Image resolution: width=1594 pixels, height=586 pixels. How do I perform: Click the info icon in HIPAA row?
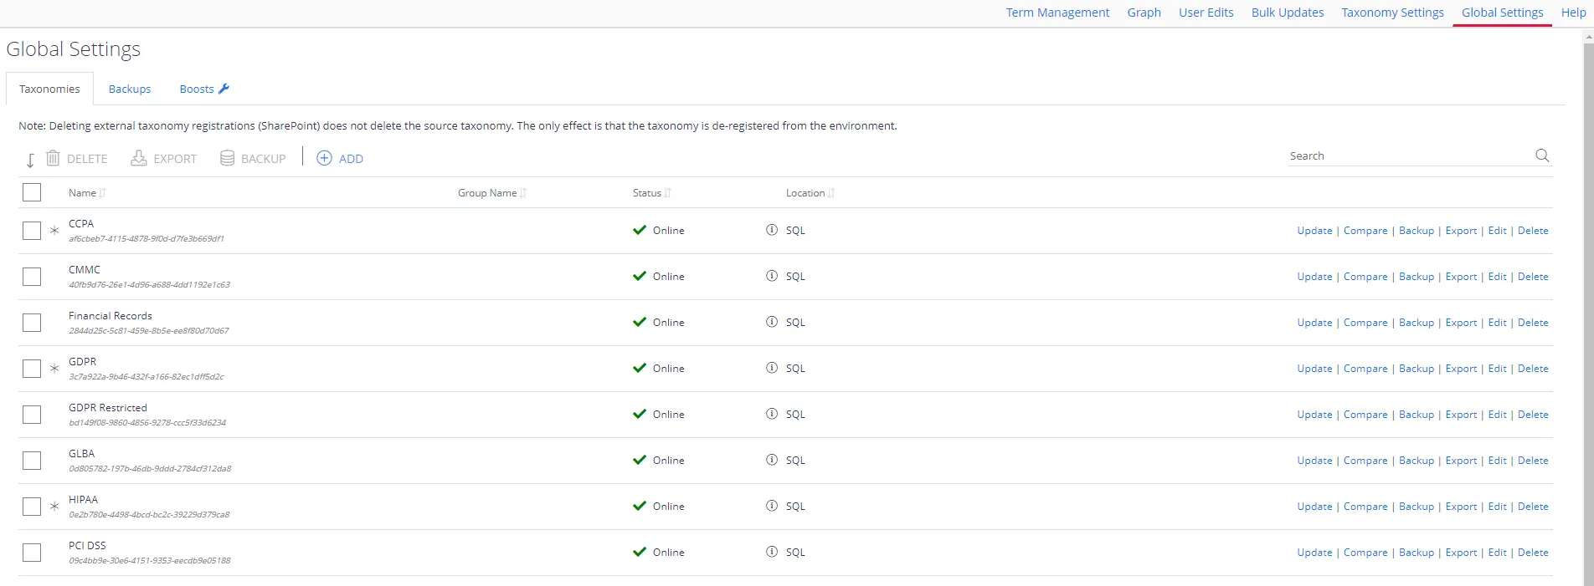(772, 506)
